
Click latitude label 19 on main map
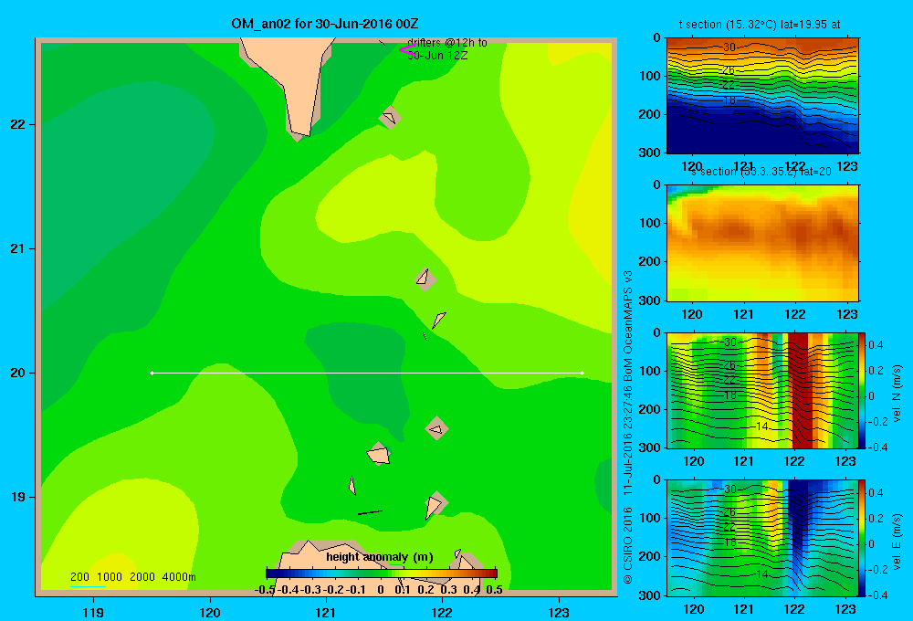[x=18, y=497]
